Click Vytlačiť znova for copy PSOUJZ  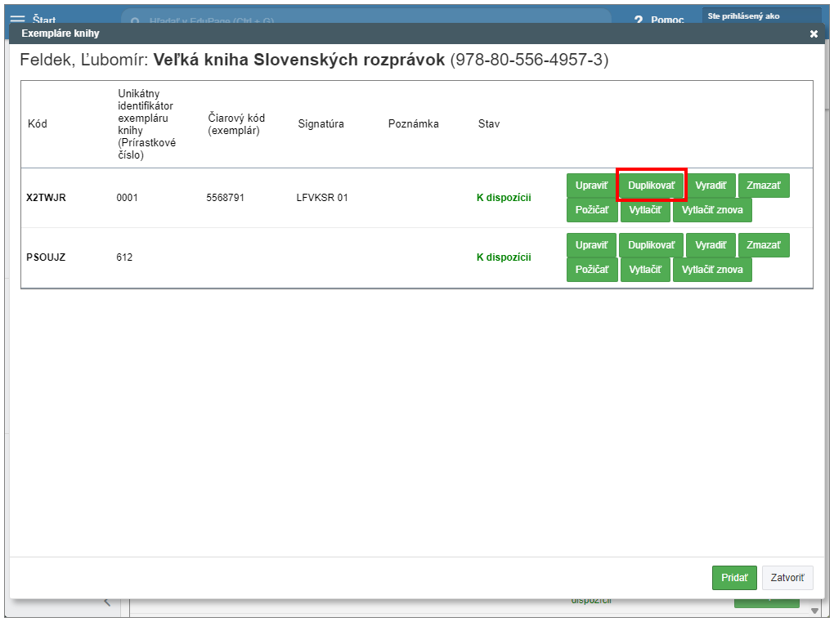(x=711, y=270)
